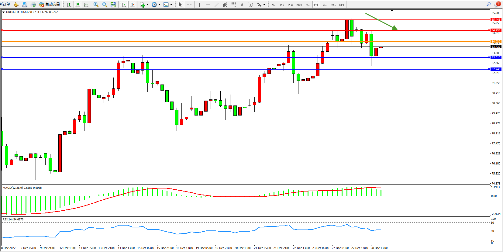The image size is (503, 252).
Task: Click the zoom out magnifier icon
Action: (x=105, y=5)
